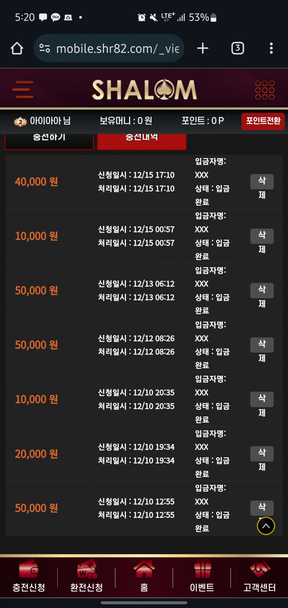The height and width of the screenshot is (608, 288).
Task: Tap the nine-circle grid menu icon
Action: coord(265,90)
